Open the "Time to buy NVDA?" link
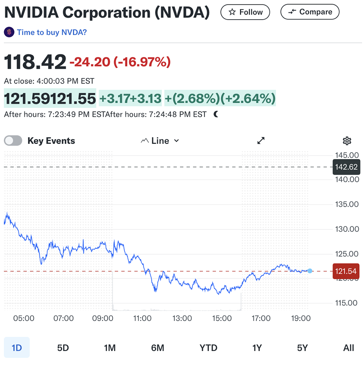Viewport: 364px width, 366px height. coord(52,32)
